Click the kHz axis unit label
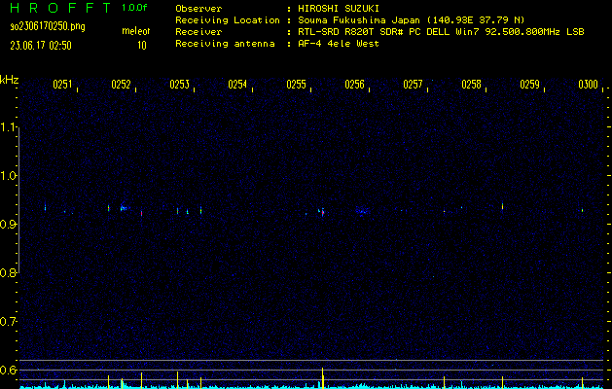612x389 pixels. click(x=9, y=80)
